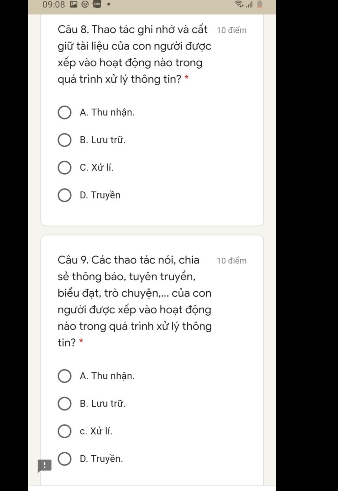Tap the 10 điểm label of Câu 8

point(232,30)
